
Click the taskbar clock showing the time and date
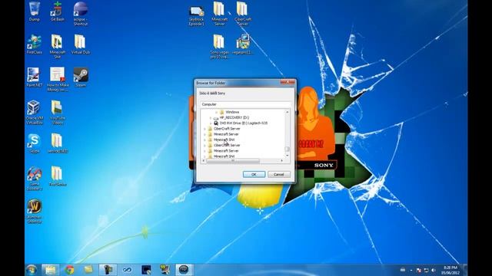pyautogui.click(x=450, y=270)
